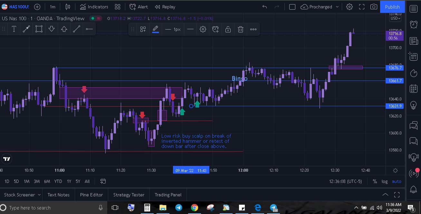Viewport: 421px width, 214px height.
Task: Open the Calendar panel in right sidebar
Action: 414,89
